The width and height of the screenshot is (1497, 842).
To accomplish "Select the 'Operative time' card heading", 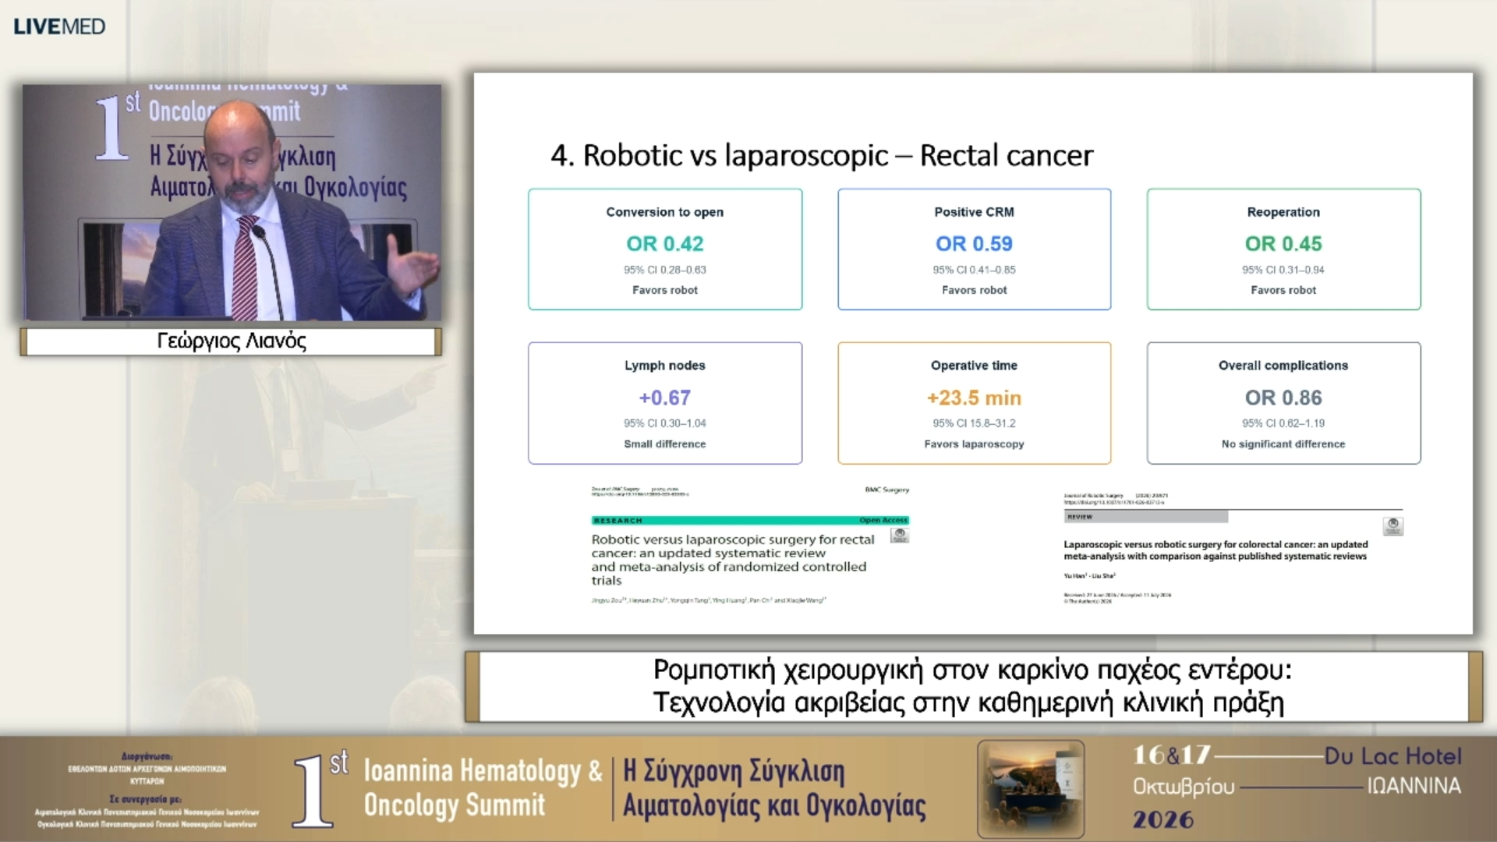I will (x=974, y=366).
